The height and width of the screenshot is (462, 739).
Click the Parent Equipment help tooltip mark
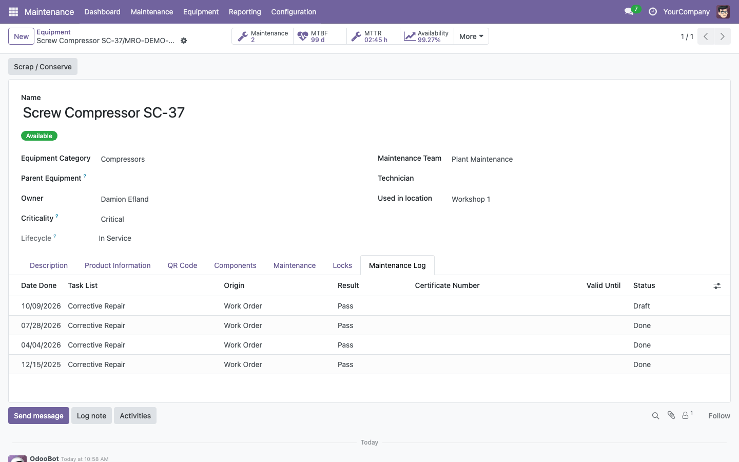click(85, 176)
